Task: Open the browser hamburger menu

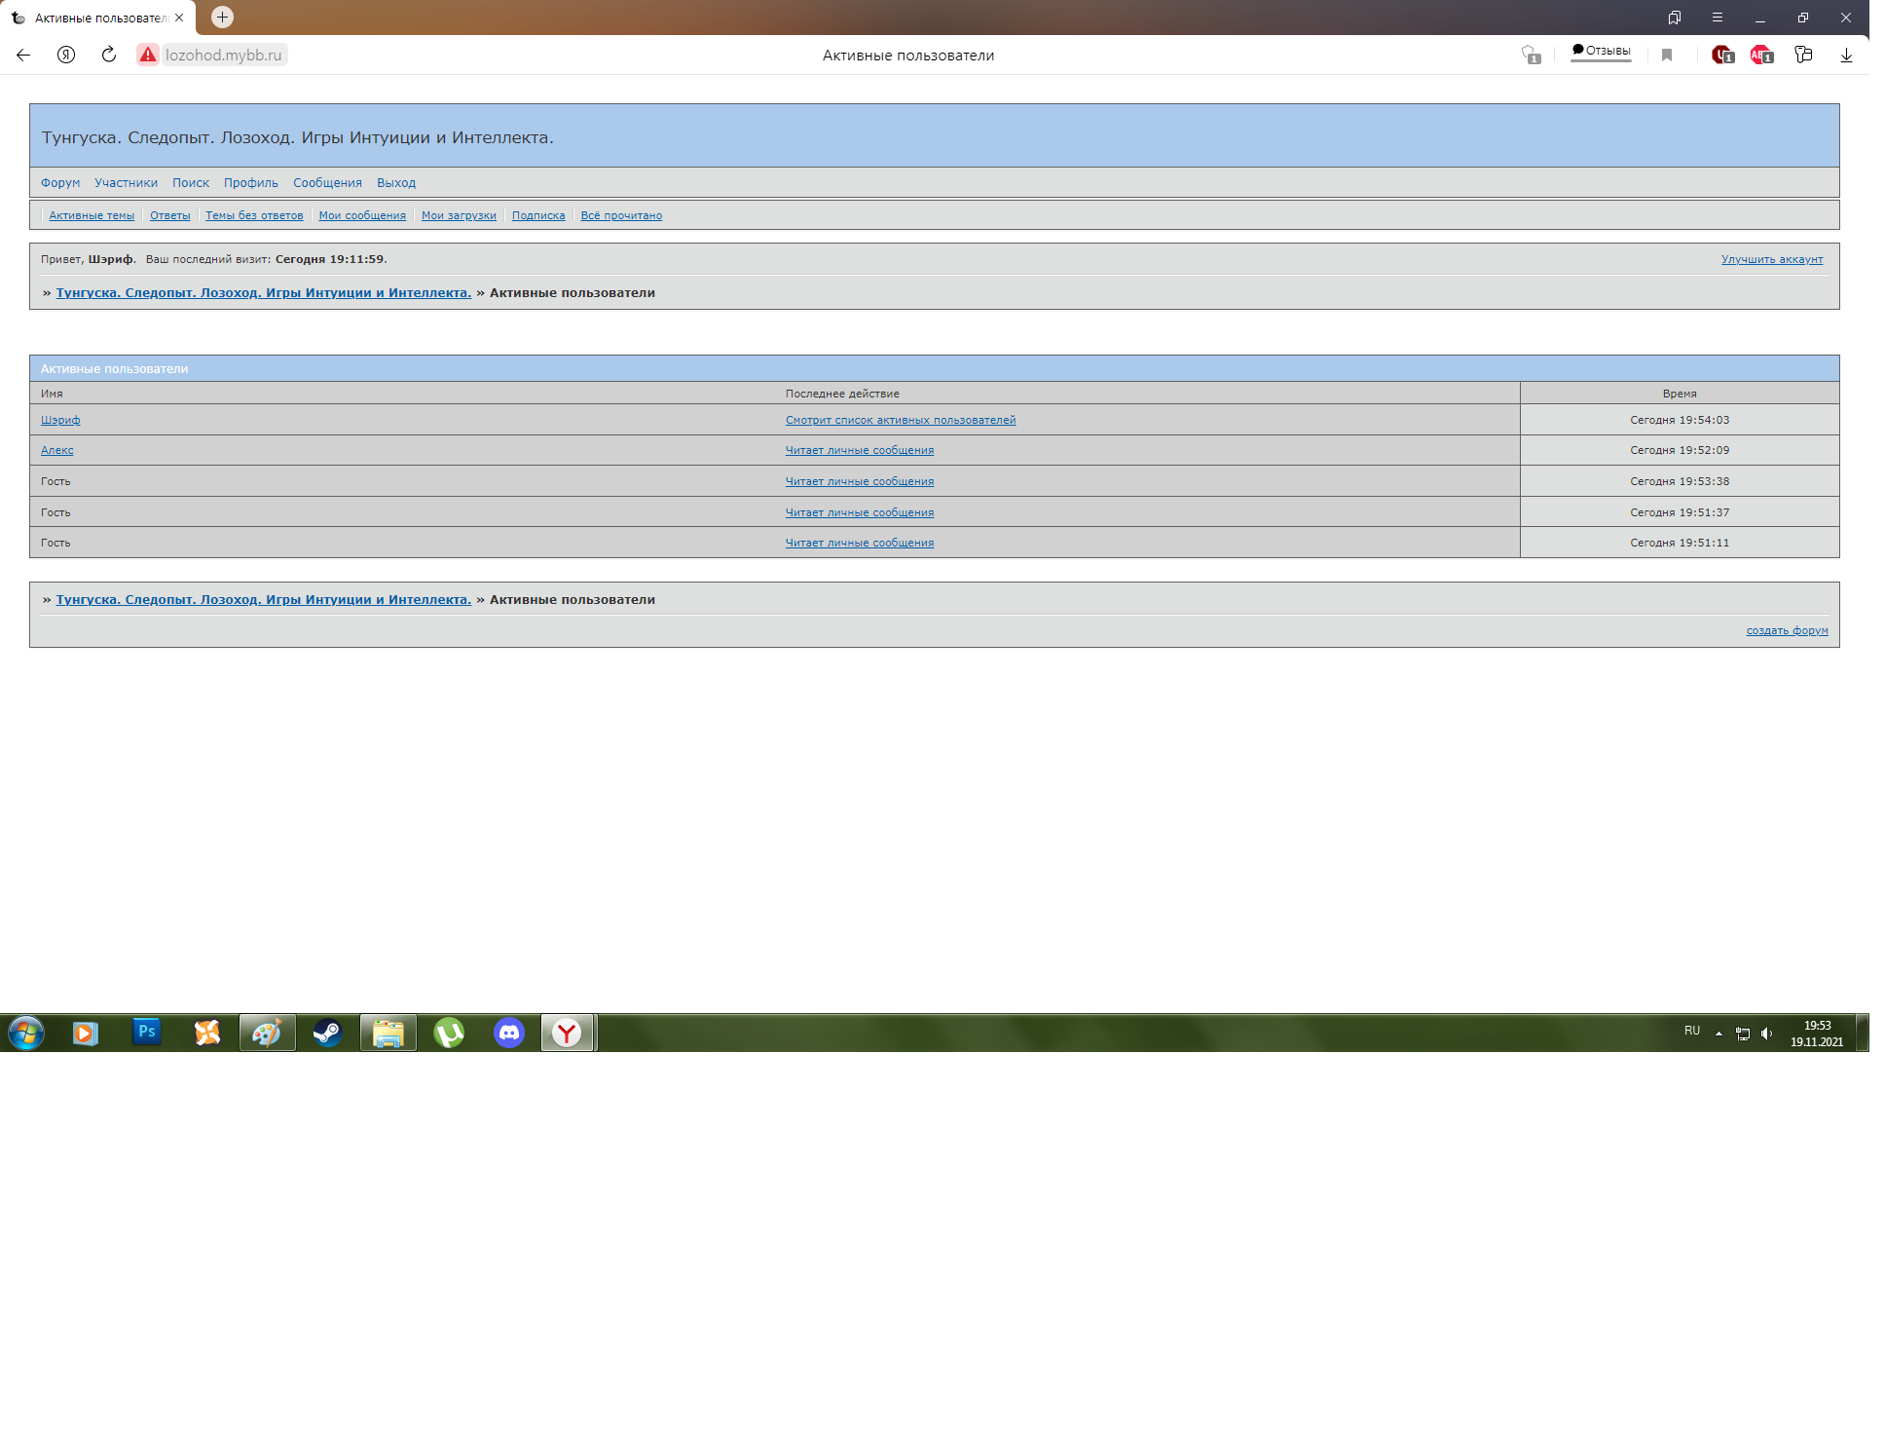Action: coord(1718,18)
